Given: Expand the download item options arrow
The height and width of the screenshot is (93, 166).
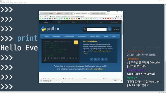Looking at the screenshot, I should click(57, 81).
